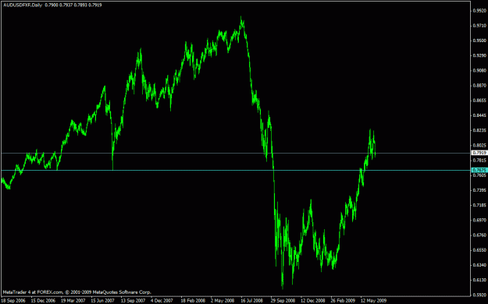Click the 0.7395 price axis label
The height and width of the screenshot is (304, 488).
click(479, 190)
